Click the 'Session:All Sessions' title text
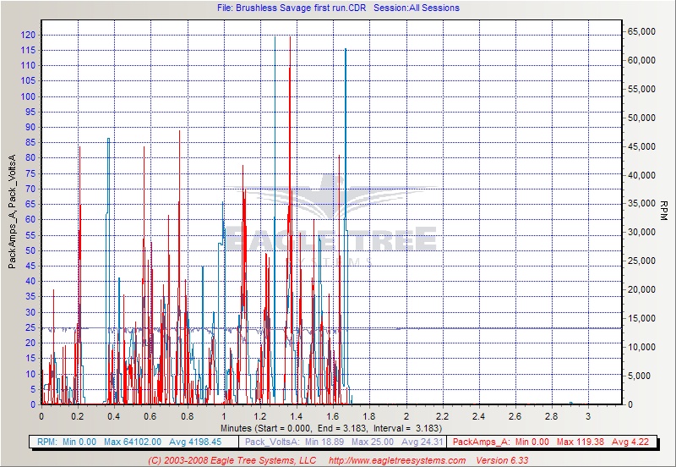 tap(417, 8)
